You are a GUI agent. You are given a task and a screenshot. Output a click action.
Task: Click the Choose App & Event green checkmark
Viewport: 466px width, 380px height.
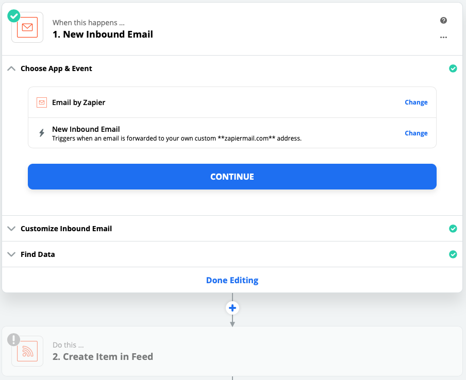coord(453,68)
